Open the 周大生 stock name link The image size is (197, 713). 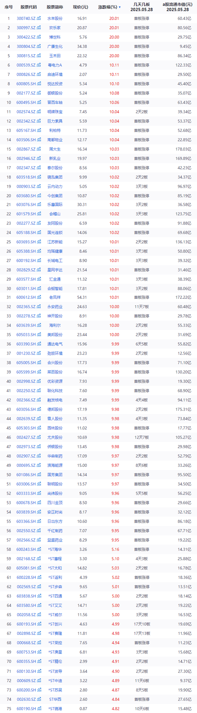[55, 149]
